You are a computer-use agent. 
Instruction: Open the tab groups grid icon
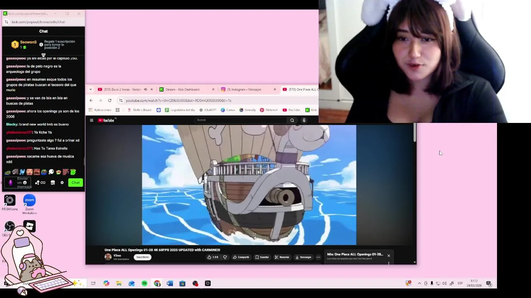(x=117, y=110)
